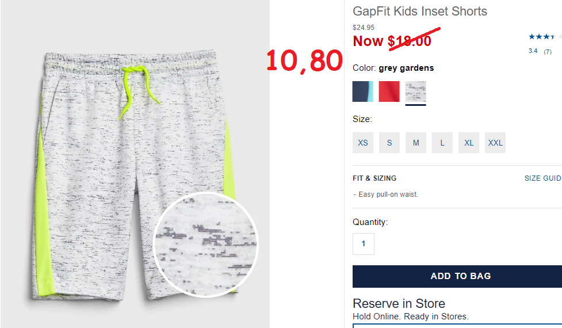This screenshot has width=562, height=328.
Task: Select the red color swatch
Action: (389, 91)
